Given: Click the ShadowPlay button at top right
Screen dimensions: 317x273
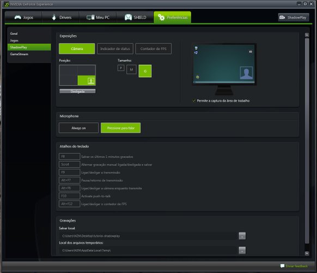Looking at the screenshot, I should [294, 17].
